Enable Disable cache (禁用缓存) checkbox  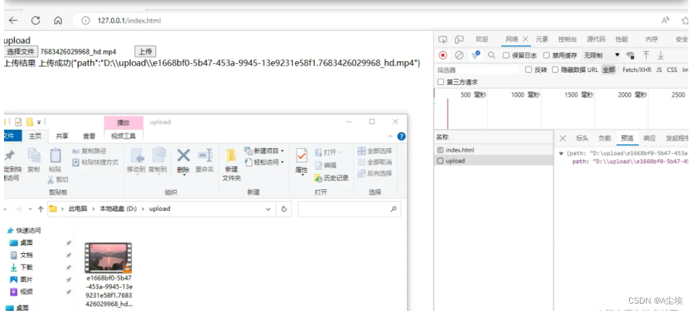tap(546, 55)
